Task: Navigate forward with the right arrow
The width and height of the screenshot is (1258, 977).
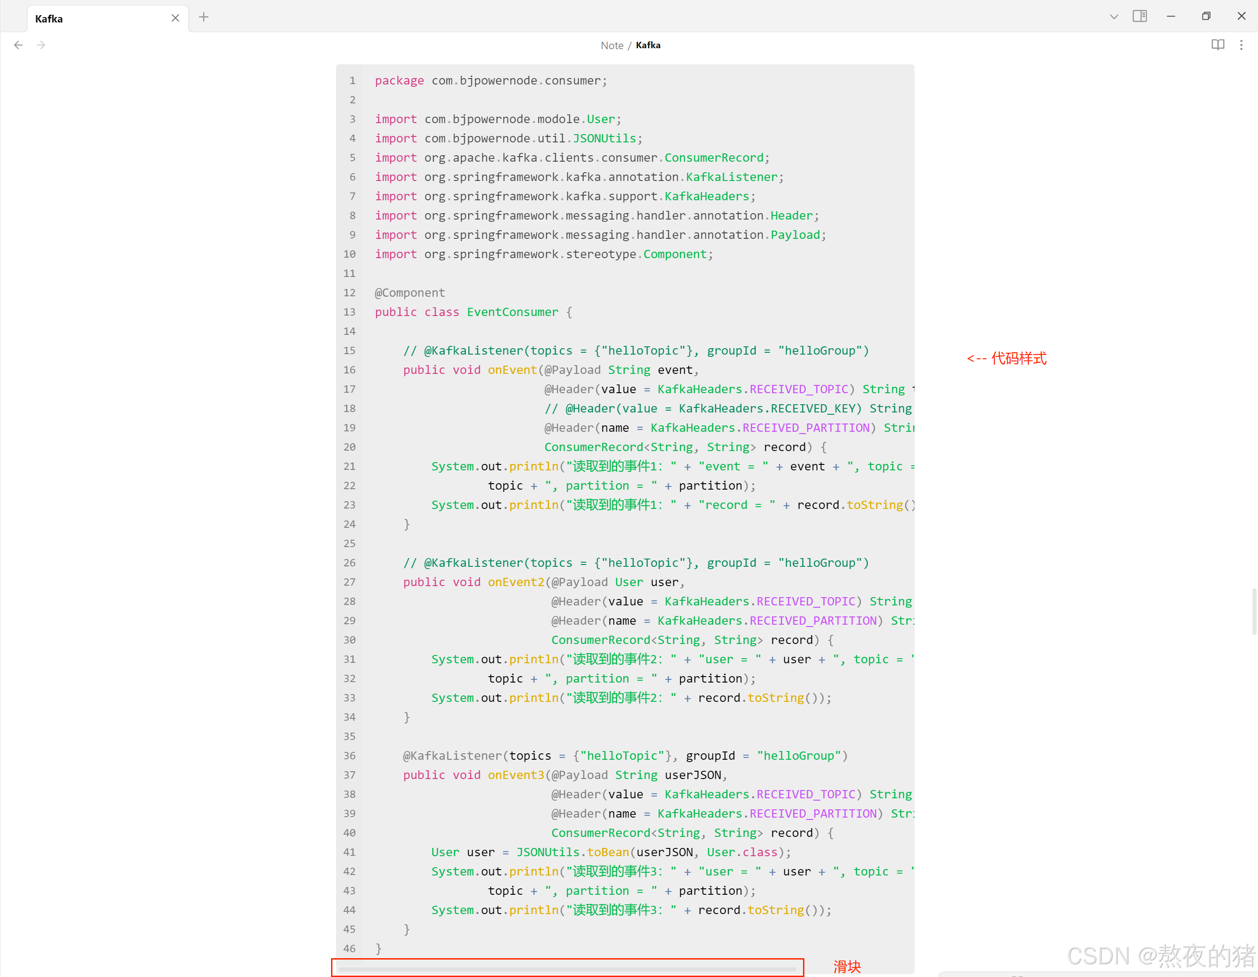Action: coord(41,45)
